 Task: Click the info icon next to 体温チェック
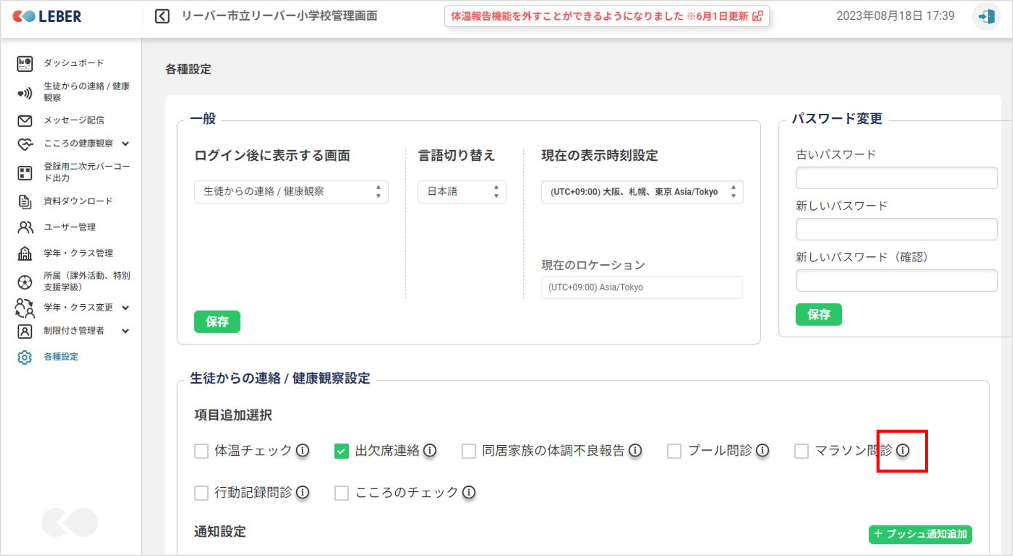(302, 450)
